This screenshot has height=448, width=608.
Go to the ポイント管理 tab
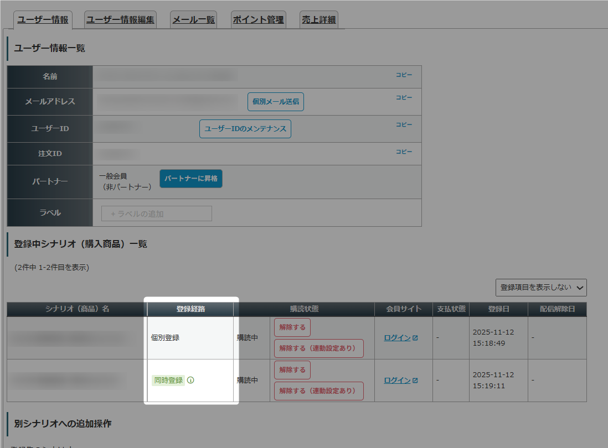coord(258,20)
